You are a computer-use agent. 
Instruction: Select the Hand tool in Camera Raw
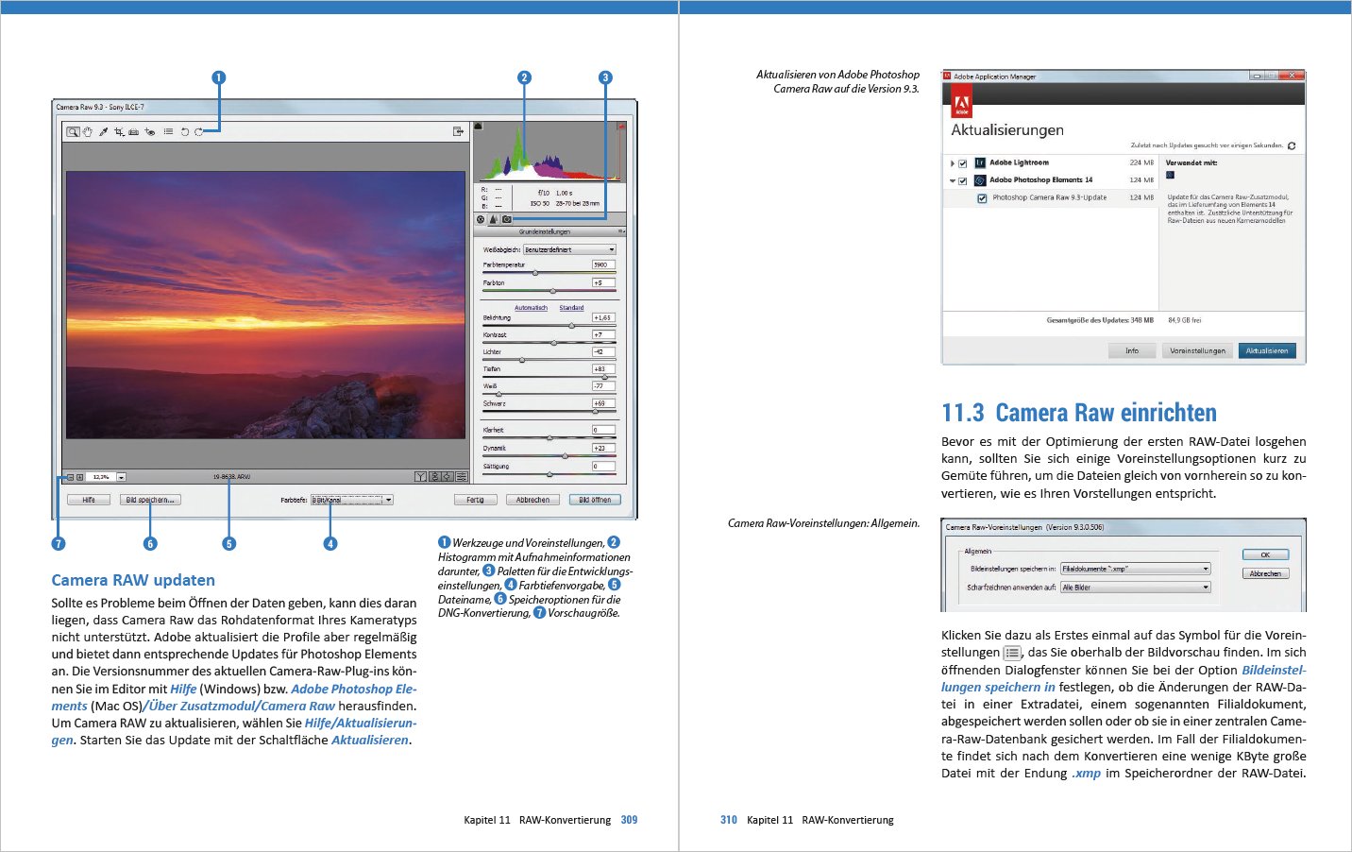pyautogui.click(x=88, y=132)
